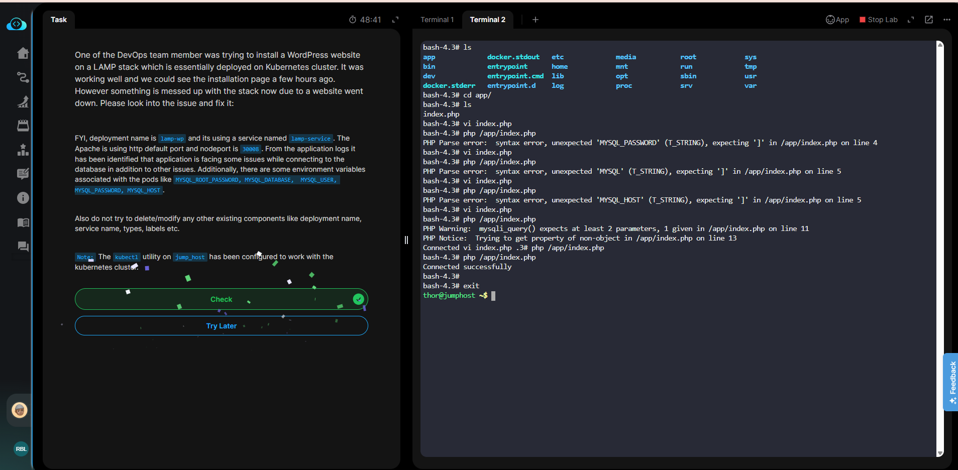Open the open-book documentation icon
Screen dimensions: 958x470
point(23,222)
